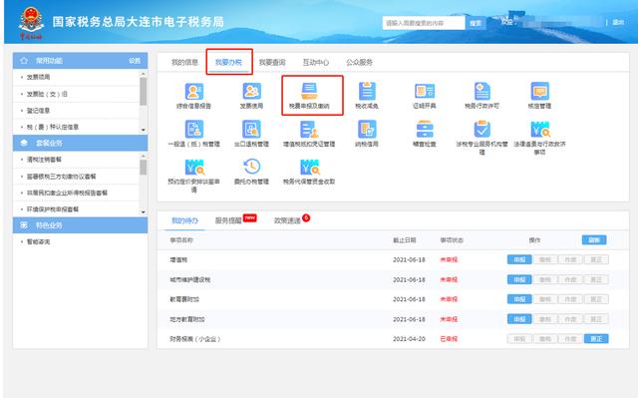The height and width of the screenshot is (398, 638).
Task: Click date 2021-04-20 in 财务报表 row
Action: pyautogui.click(x=409, y=338)
